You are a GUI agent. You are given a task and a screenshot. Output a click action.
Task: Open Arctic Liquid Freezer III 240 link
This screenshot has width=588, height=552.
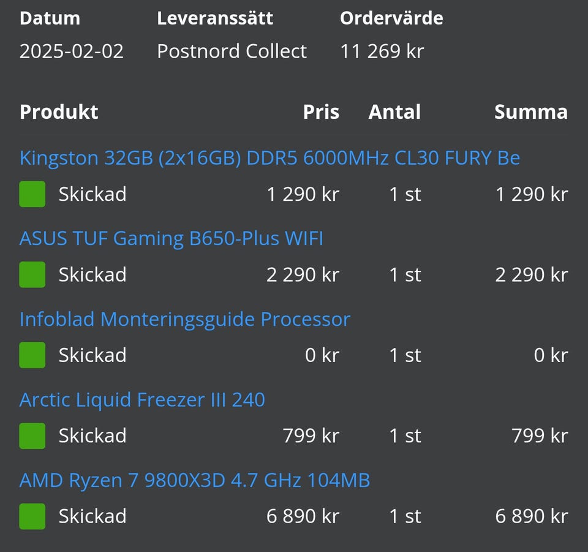pyautogui.click(x=142, y=400)
